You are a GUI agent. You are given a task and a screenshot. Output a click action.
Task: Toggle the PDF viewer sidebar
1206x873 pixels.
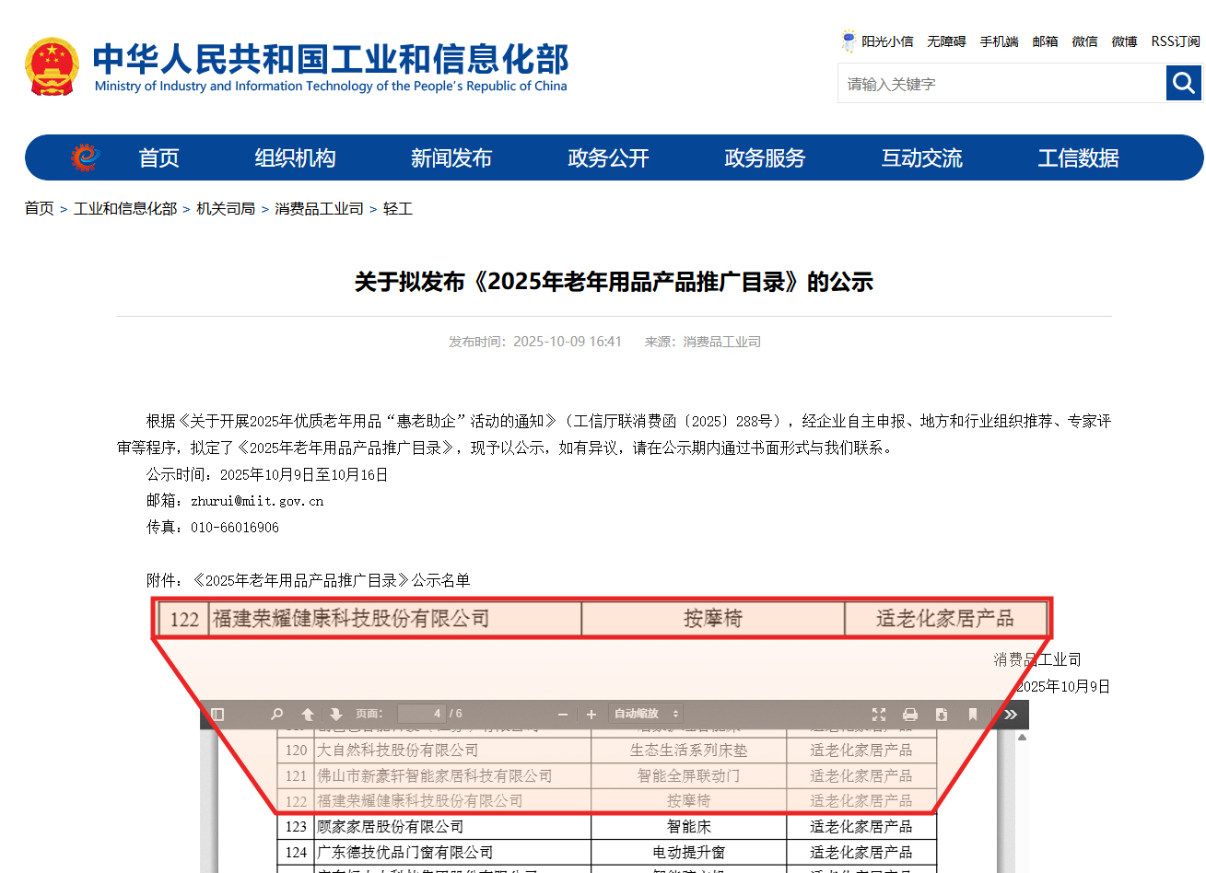(218, 714)
